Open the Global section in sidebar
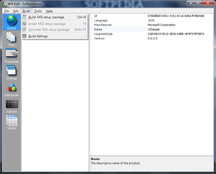This screenshot has height=174, width=216. [x=12, y=22]
